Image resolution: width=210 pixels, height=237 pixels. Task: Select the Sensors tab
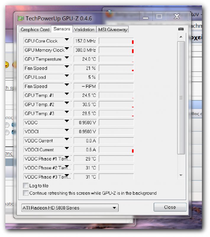pyautogui.click(x=62, y=29)
